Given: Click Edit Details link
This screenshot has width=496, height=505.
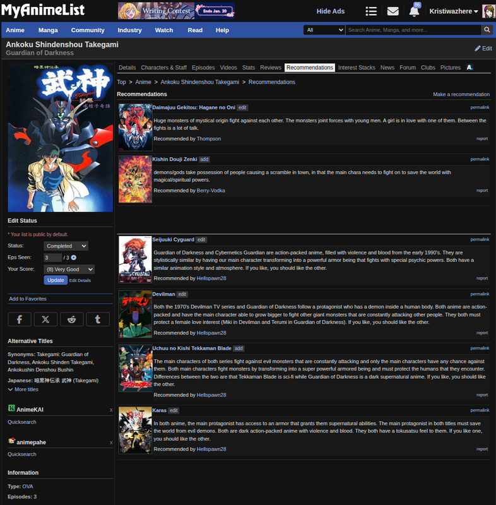Looking at the screenshot, I should [x=80, y=280].
